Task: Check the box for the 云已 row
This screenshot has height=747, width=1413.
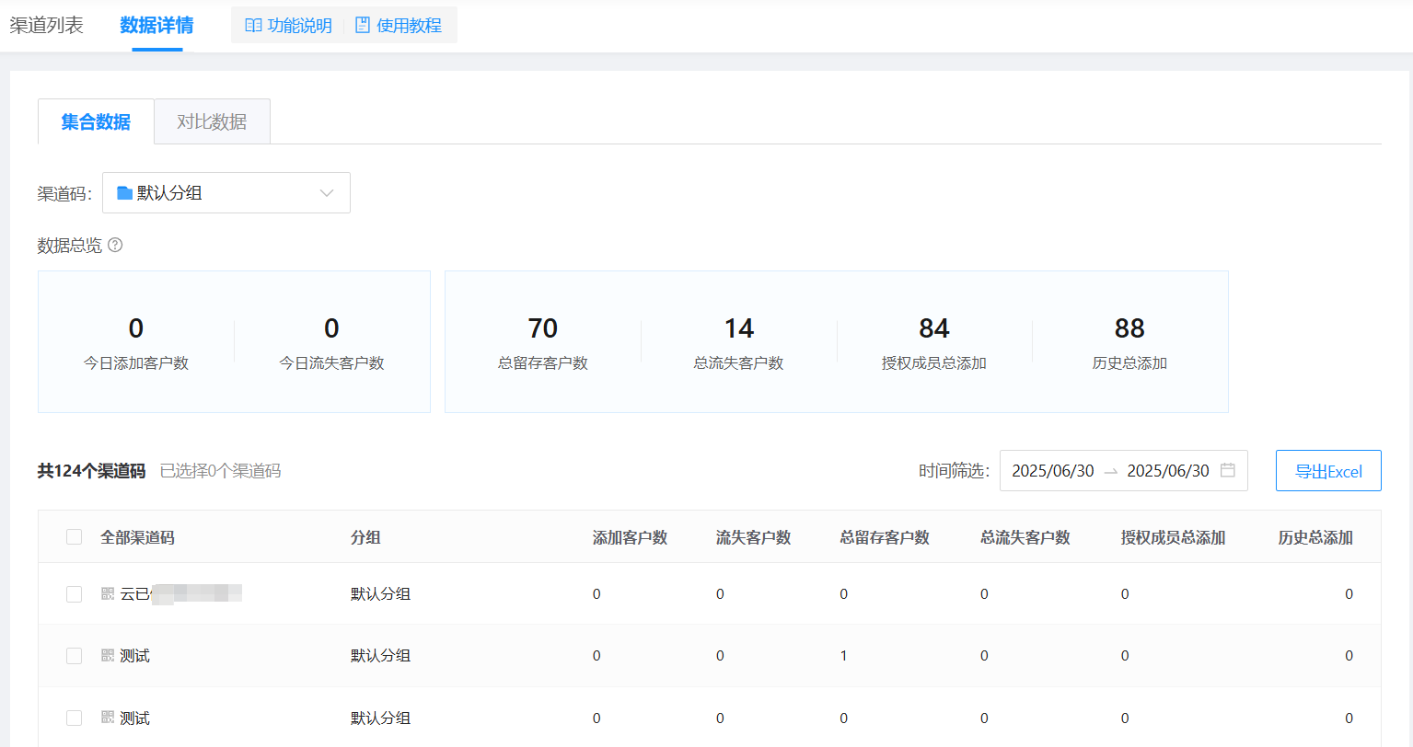Action: tap(75, 594)
